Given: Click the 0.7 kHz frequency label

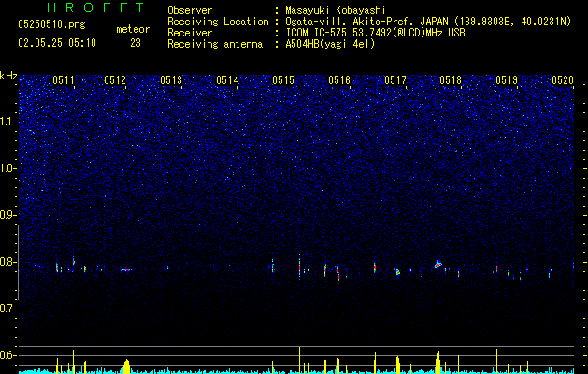Looking at the screenshot, I should click(x=7, y=309).
